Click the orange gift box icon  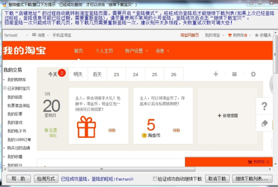pos(87,127)
